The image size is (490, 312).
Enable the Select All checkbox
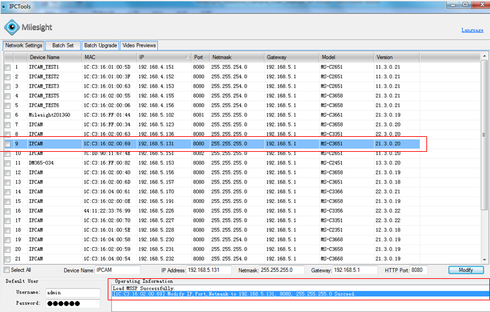tap(6, 270)
